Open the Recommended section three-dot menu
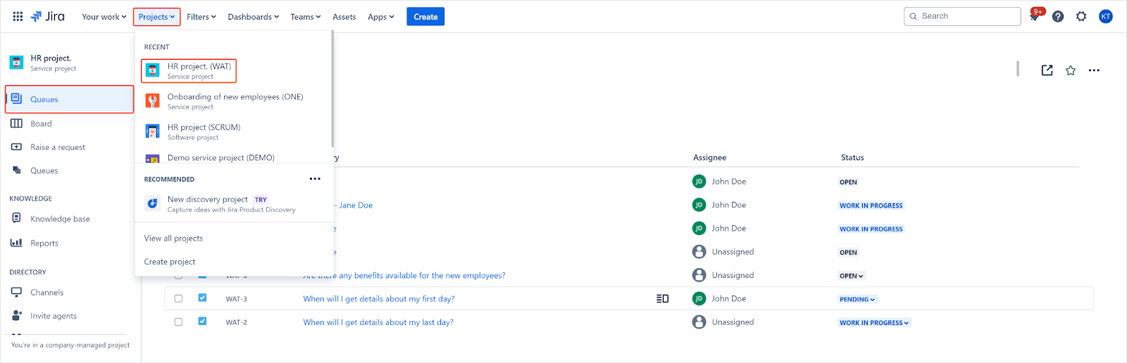1127x363 pixels. [315, 179]
